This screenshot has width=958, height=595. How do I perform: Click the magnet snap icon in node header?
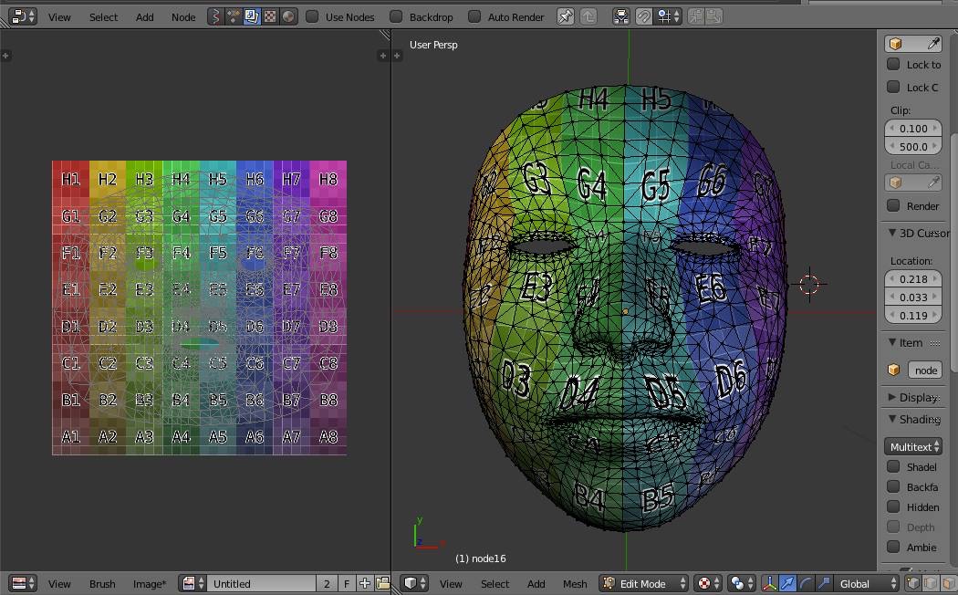[x=643, y=16]
